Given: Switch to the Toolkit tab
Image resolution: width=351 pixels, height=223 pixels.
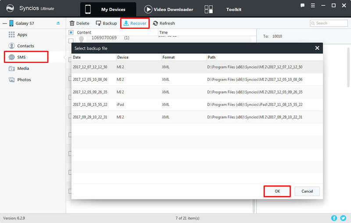Looking at the screenshot, I should coord(233,9).
